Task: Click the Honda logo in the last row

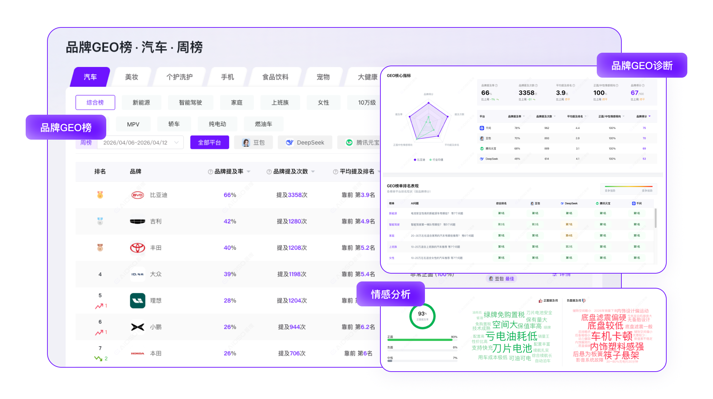Action: 138,353
